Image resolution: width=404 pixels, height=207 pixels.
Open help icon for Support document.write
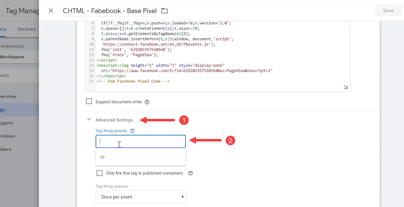tap(147, 102)
